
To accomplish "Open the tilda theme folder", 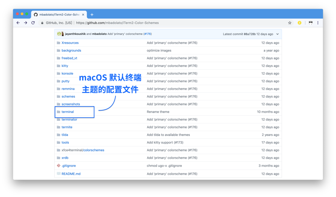I will [x=65, y=135].
